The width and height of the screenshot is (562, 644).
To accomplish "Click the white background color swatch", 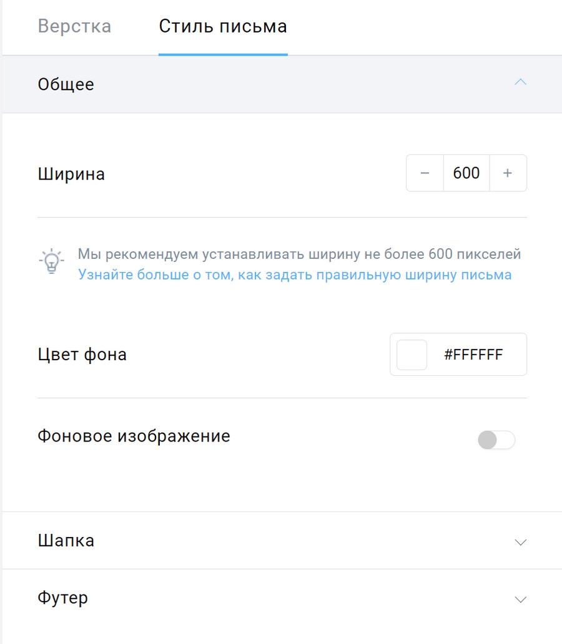I will point(412,355).
